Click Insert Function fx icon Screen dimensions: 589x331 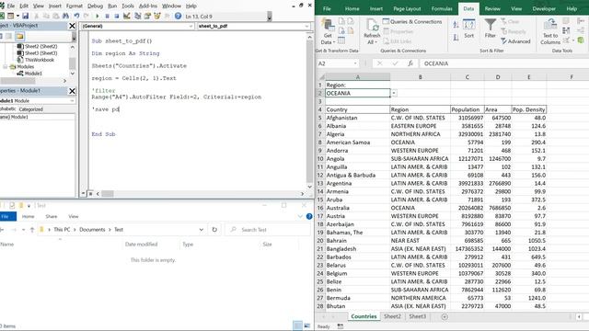pos(410,63)
